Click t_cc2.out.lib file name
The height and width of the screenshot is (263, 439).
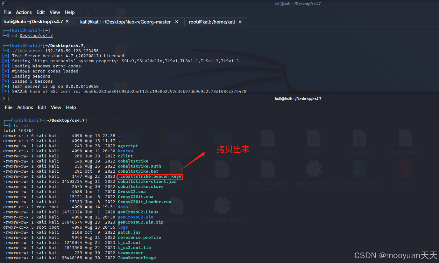[134, 248]
